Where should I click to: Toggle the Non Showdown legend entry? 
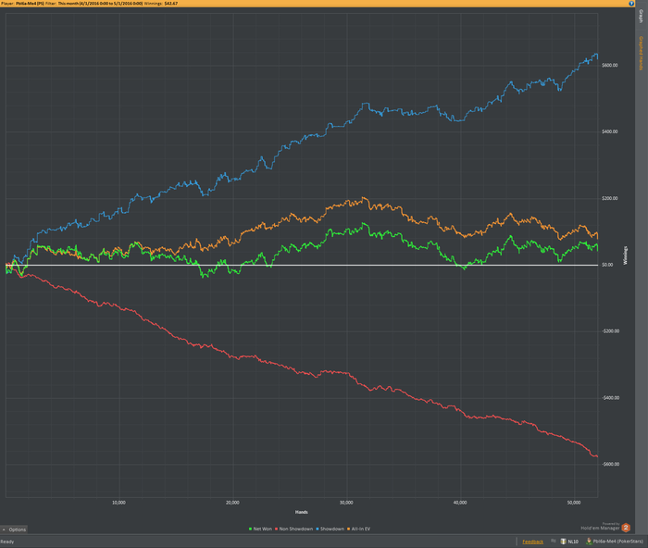tap(293, 529)
